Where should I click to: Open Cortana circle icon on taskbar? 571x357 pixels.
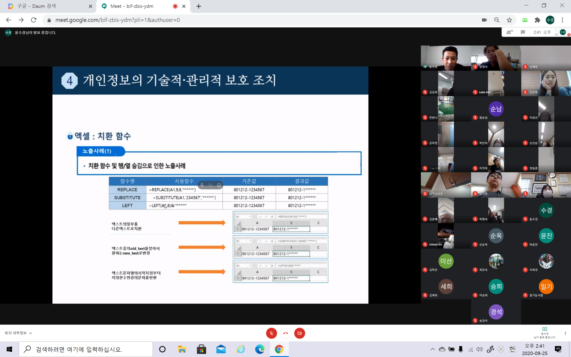click(162, 349)
